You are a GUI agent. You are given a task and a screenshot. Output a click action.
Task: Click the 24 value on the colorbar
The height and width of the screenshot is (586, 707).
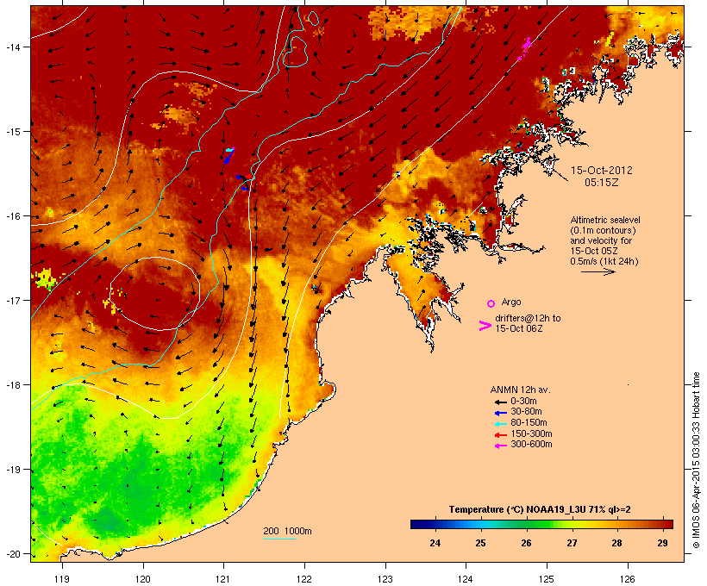tap(435, 543)
